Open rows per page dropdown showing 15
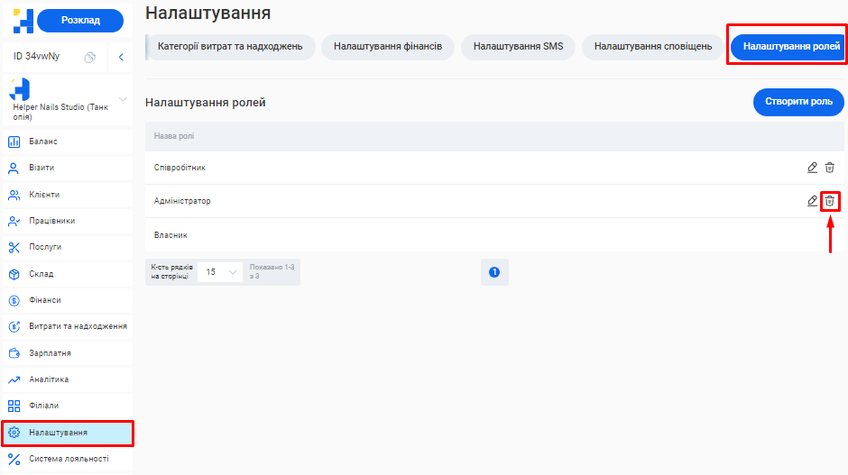Viewport: 848px width, 475px height. 220,271
